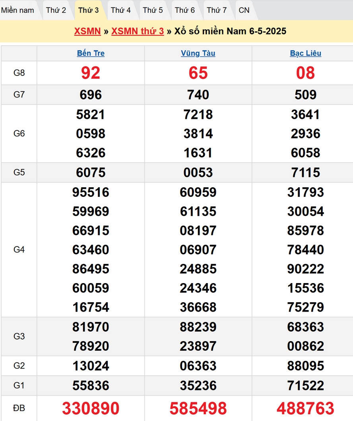Switch to the Thứ 2 tab
Screen dimensions: 353x421
click(x=56, y=10)
